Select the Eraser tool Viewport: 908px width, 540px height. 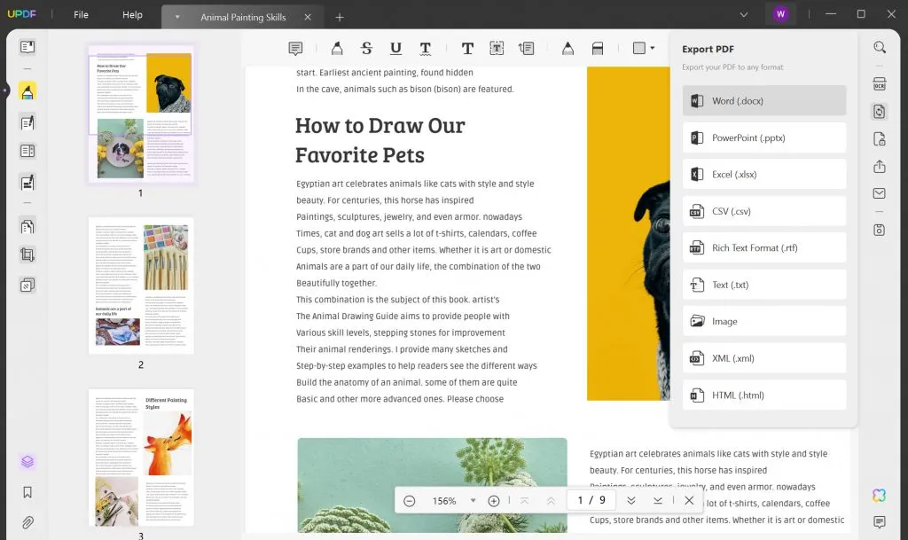point(598,48)
